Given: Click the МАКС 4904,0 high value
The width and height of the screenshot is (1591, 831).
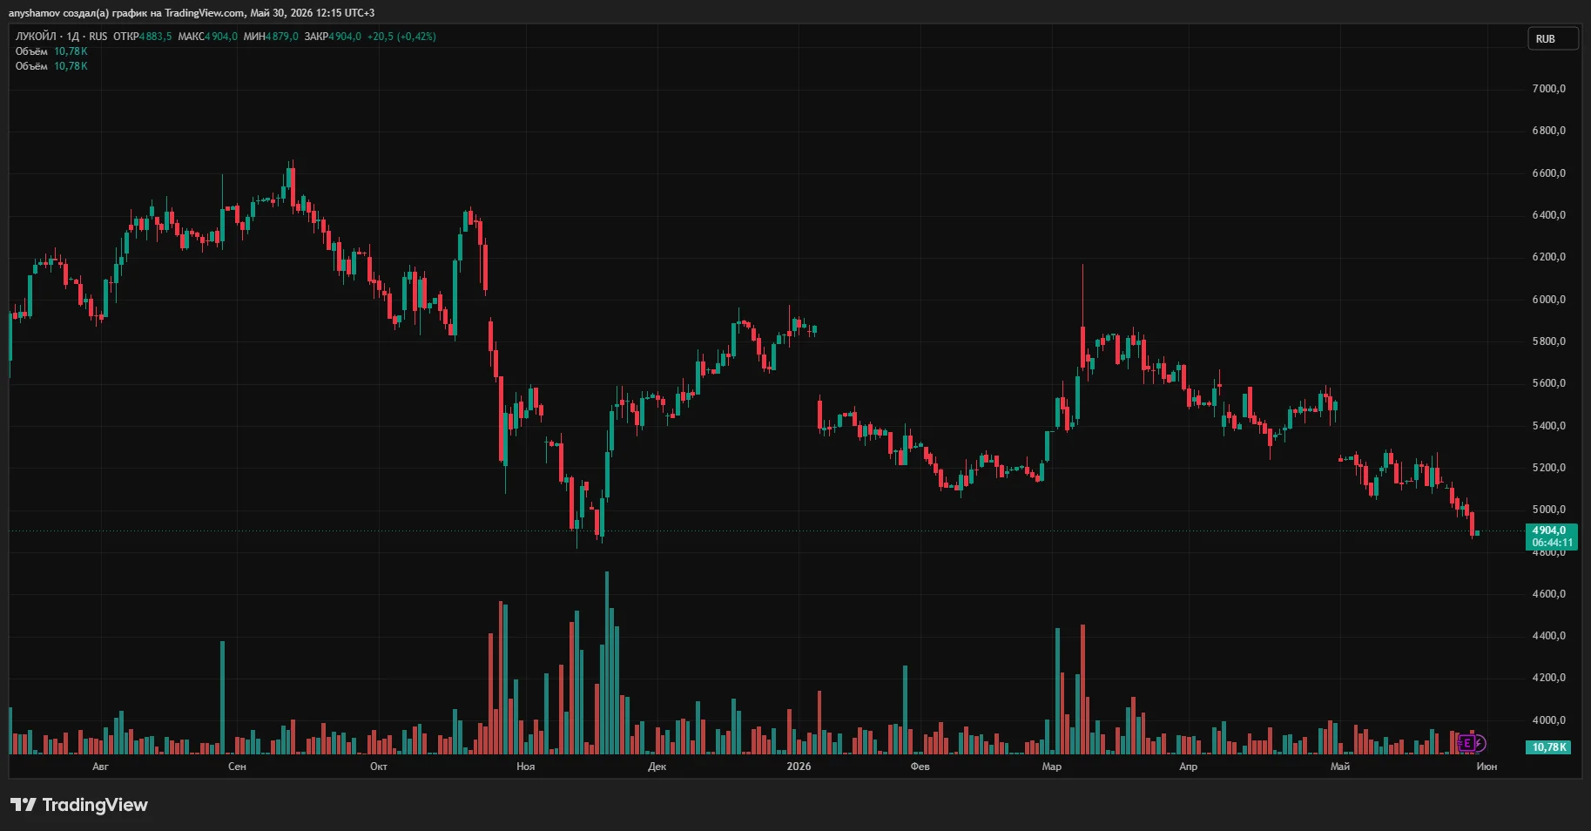Looking at the screenshot, I should (x=207, y=37).
